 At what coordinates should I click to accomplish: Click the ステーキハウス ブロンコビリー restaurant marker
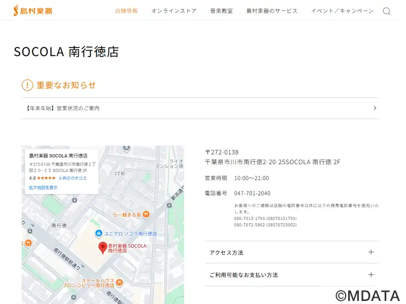pos(119,283)
